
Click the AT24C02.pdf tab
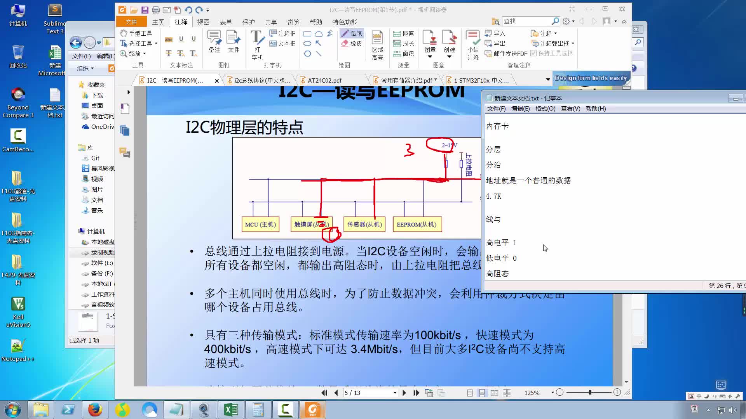(325, 80)
